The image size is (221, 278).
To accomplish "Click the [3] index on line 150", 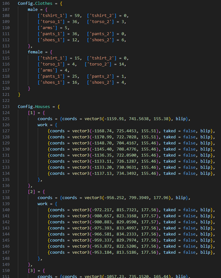I will point(31,271).
